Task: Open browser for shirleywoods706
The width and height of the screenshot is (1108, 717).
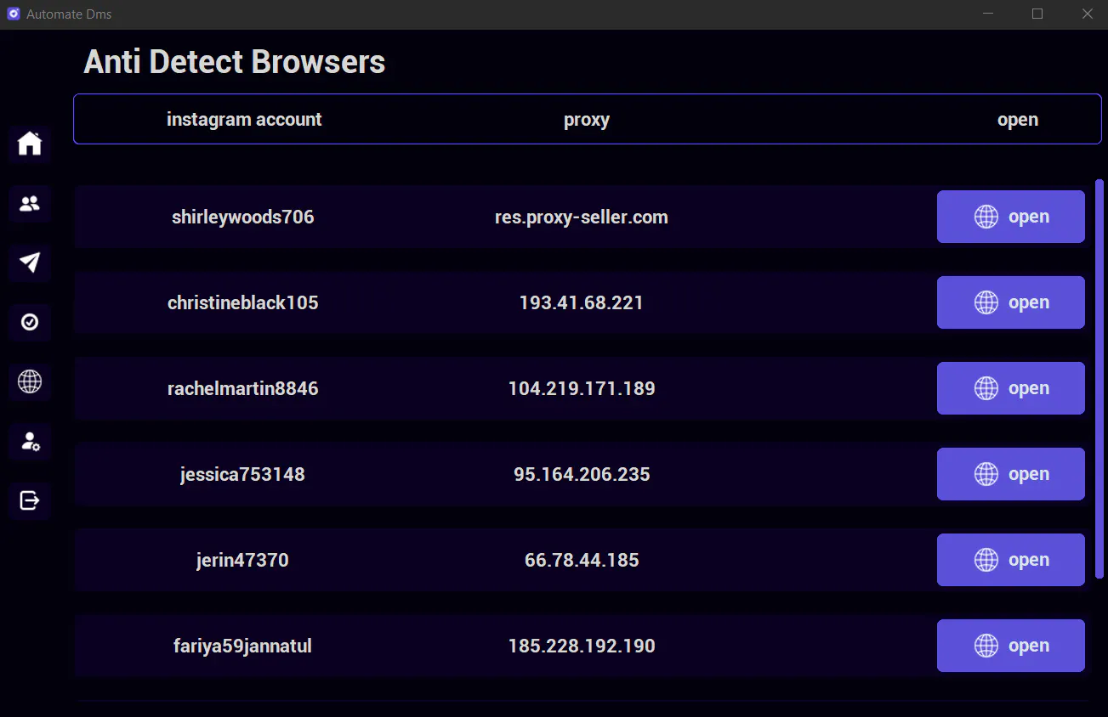Action: 1010,217
